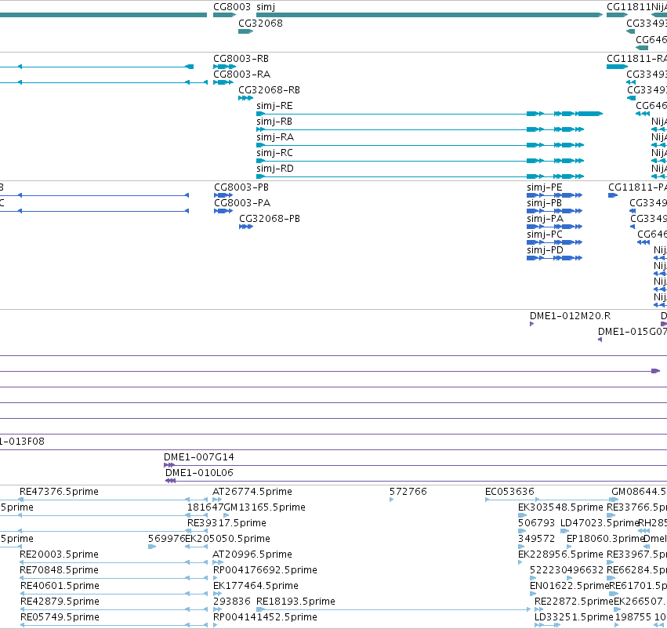This screenshot has height=629, width=667.
Task: Click the 293836 feature label
Action: point(231,602)
